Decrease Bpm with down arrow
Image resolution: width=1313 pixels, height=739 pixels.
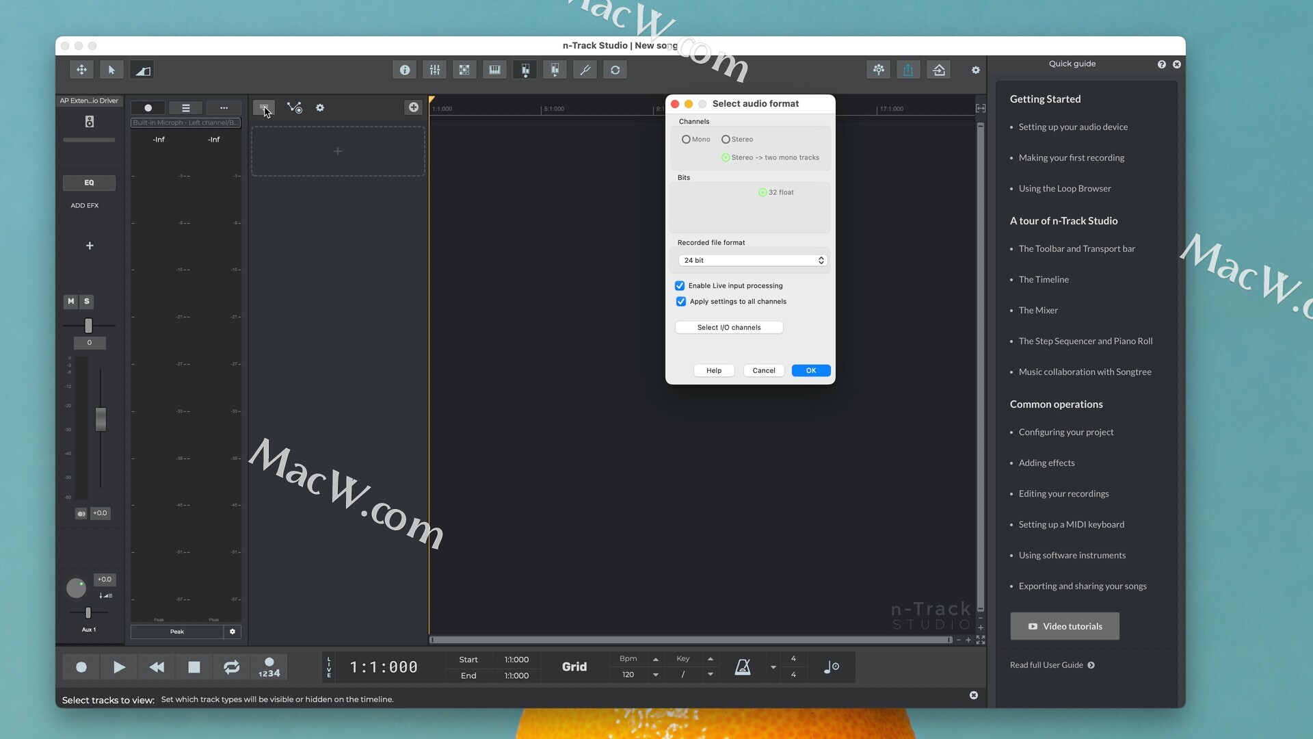tap(656, 675)
